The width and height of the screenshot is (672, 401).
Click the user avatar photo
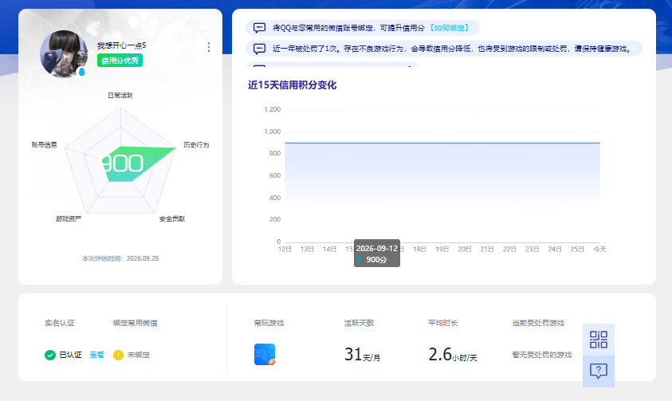64,54
